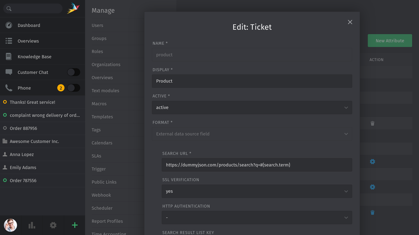Screen dimensions: 419x235
Task: Open the HTTP AUTHENTICATION dropdown
Action: [x=257, y=217]
